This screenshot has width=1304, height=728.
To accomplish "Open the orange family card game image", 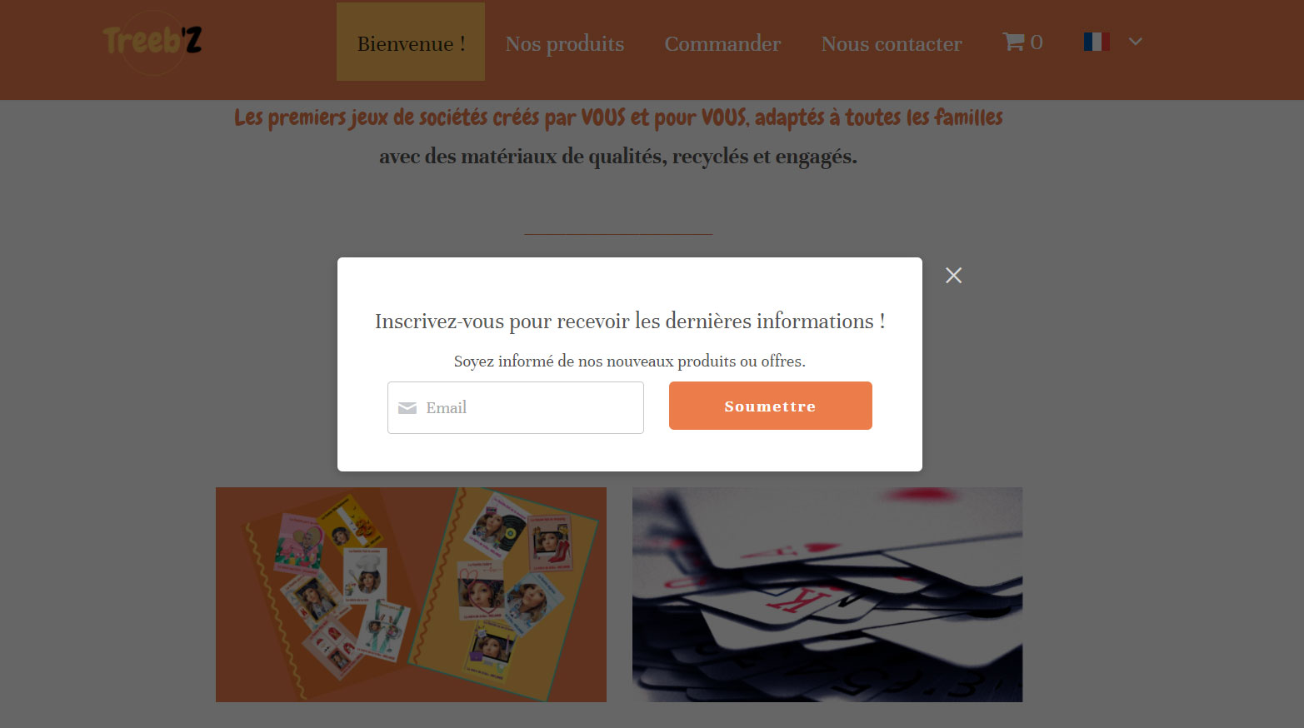I will (x=411, y=595).
